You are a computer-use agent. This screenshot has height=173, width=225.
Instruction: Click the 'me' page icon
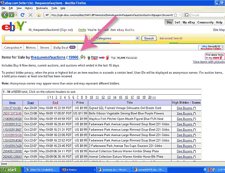(102, 58)
